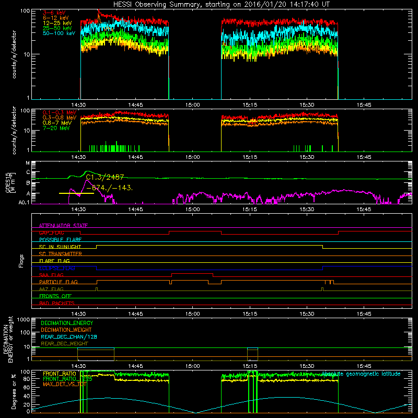Click the A0.1 flux class tick label
The height and width of the screenshot is (418, 418).
coord(24,203)
